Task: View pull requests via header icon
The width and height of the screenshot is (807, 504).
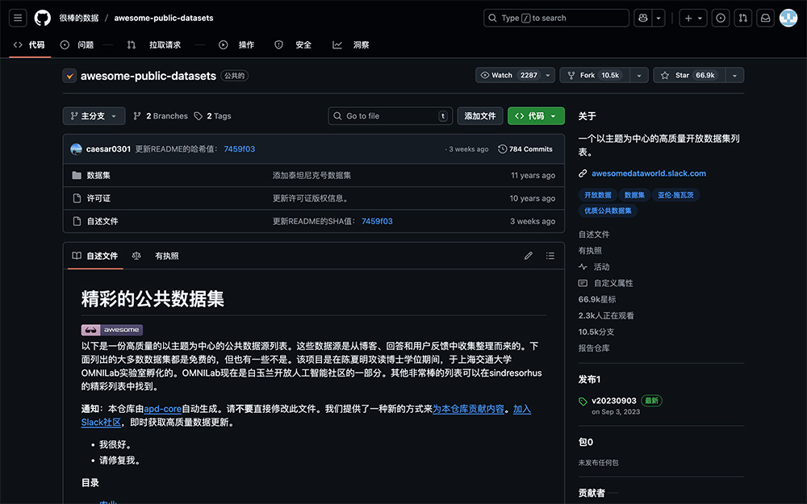Action: [743, 18]
